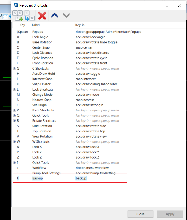Select the Side Rotation label

[x=42, y=126]
